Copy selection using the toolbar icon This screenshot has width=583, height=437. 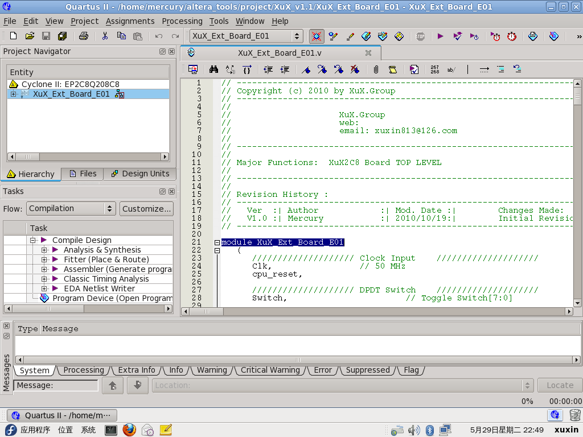point(121,36)
